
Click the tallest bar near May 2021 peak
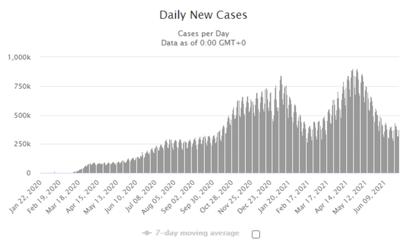[353, 121]
